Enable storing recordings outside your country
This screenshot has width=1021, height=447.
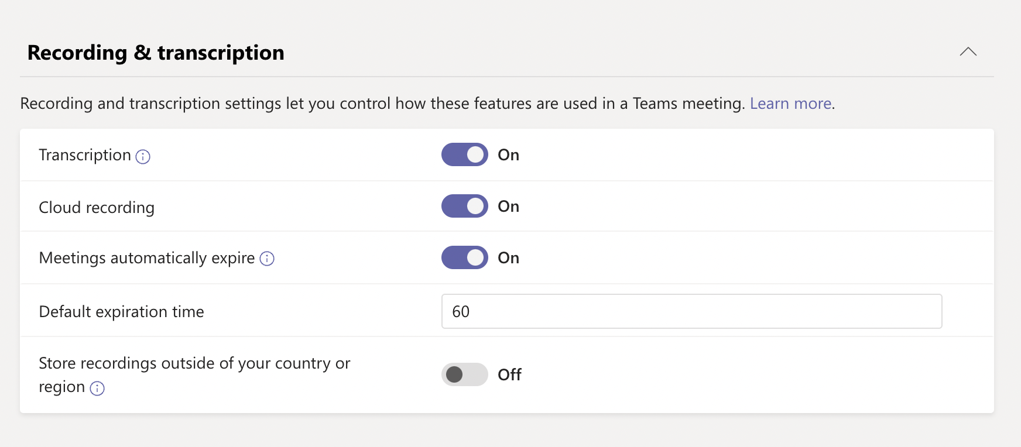pos(464,374)
